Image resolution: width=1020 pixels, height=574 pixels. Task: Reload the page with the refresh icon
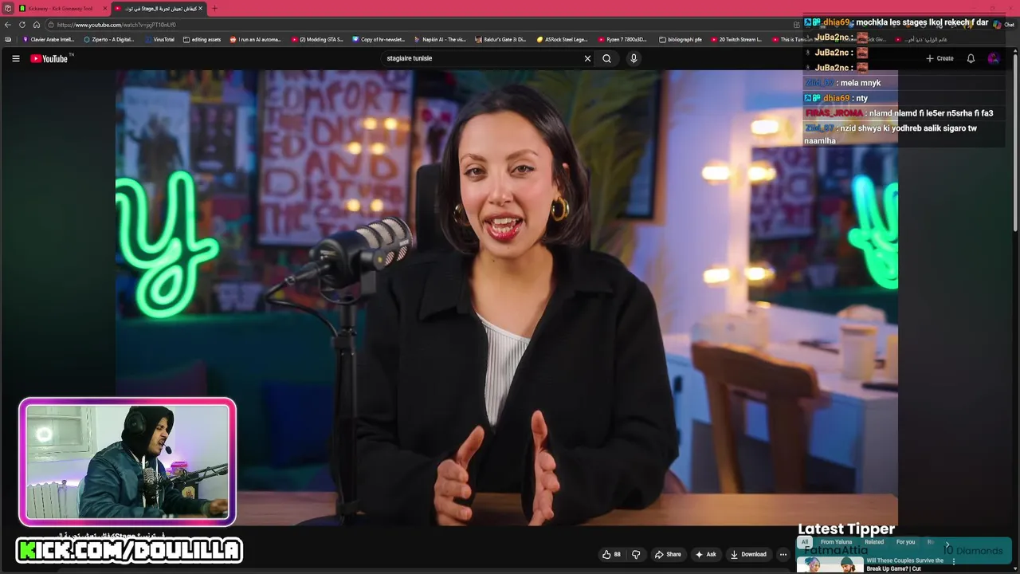(22, 25)
